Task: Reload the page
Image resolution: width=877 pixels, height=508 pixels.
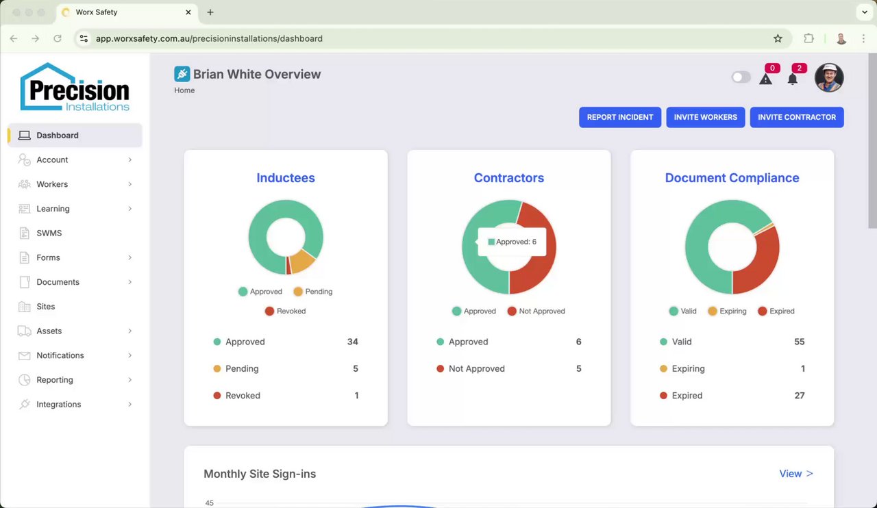Action: pyautogui.click(x=58, y=39)
